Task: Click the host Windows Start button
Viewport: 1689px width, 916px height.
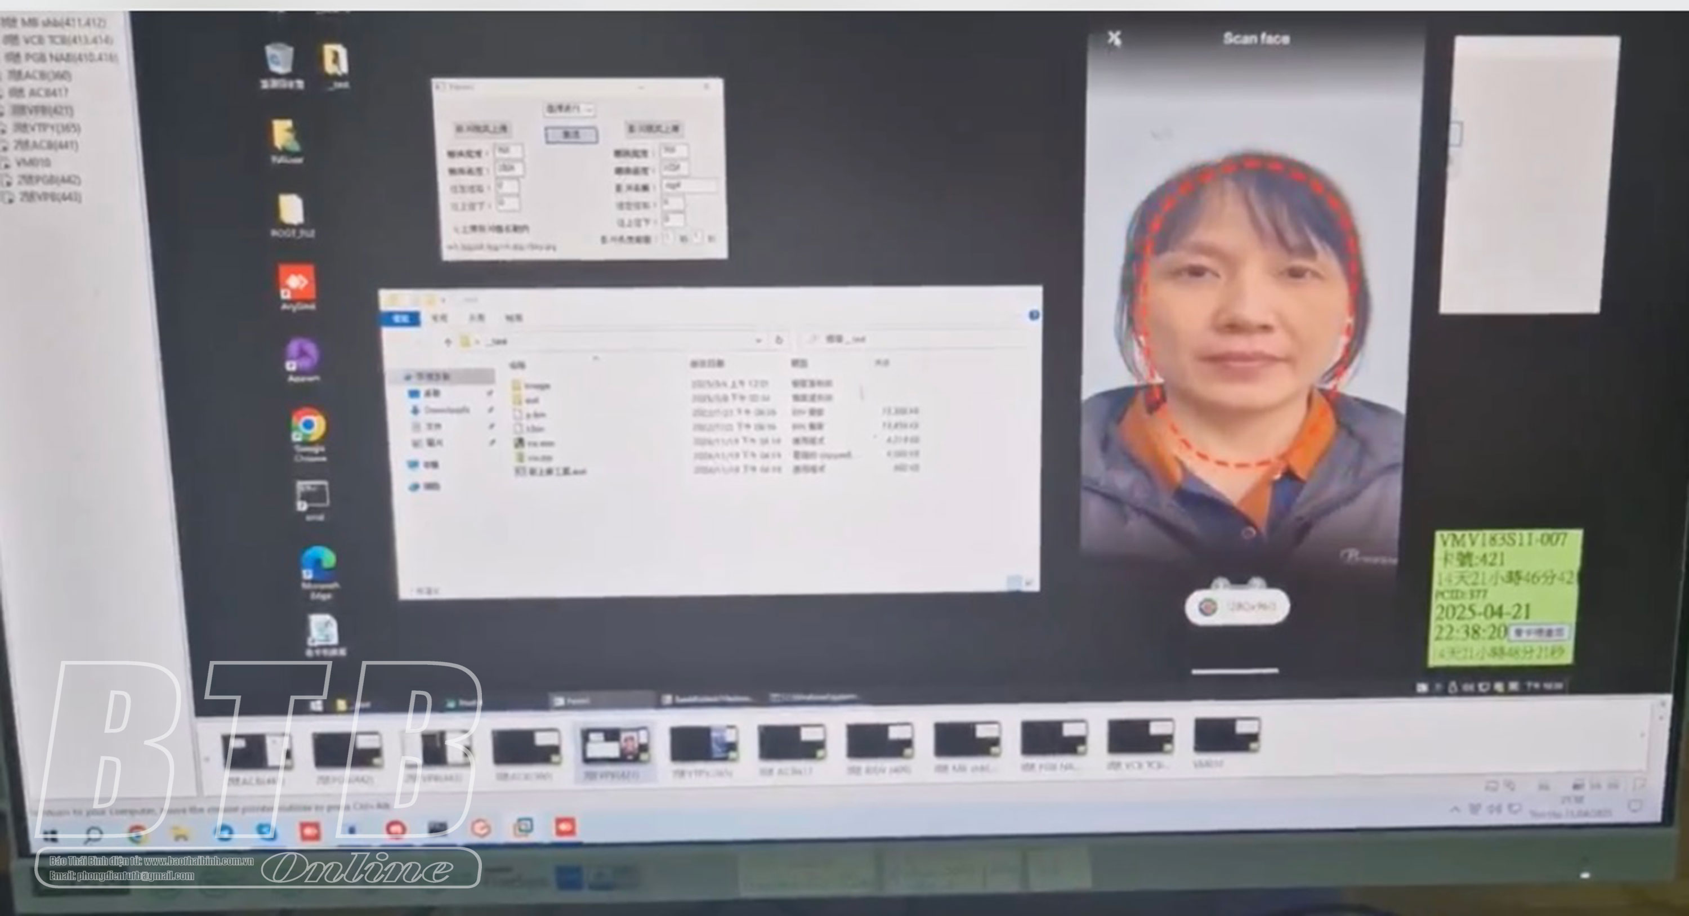Action: (50, 835)
